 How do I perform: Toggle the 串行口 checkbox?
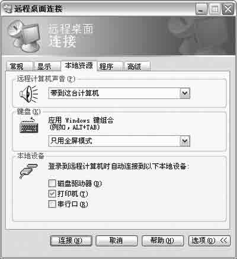(52, 204)
